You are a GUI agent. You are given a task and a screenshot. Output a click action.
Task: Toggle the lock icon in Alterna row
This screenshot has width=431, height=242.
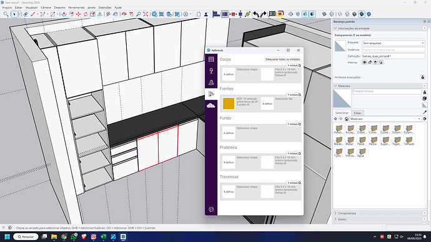pos(370,62)
